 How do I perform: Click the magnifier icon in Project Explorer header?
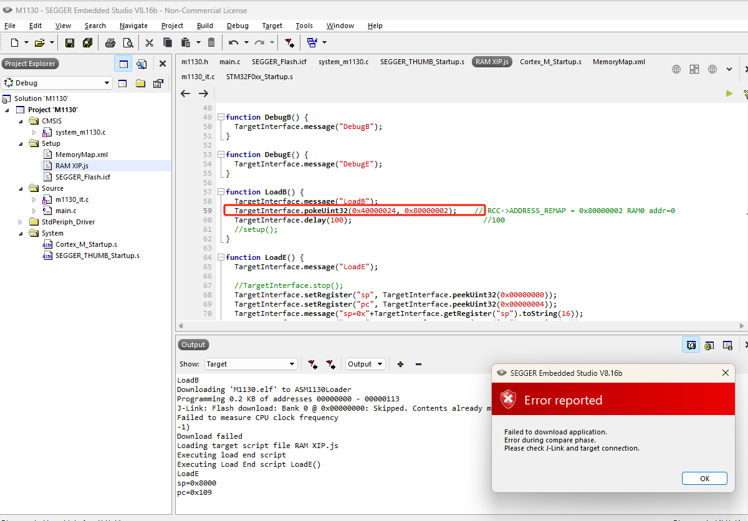pos(141,64)
